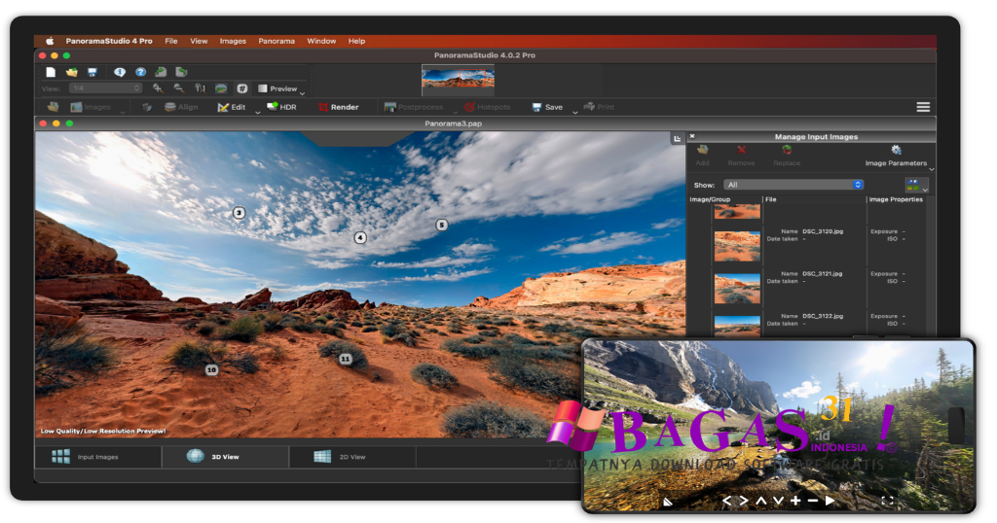Switch to the Input Images tab
997x523 pixels.
pos(98,457)
